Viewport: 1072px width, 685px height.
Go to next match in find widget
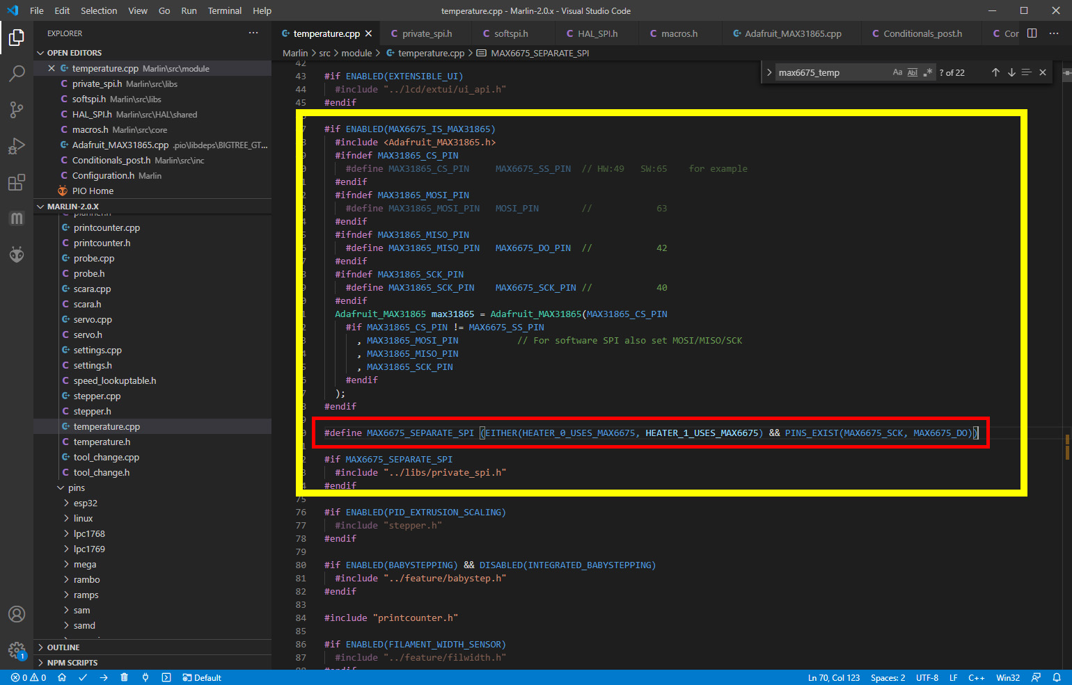coord(1011,72)
